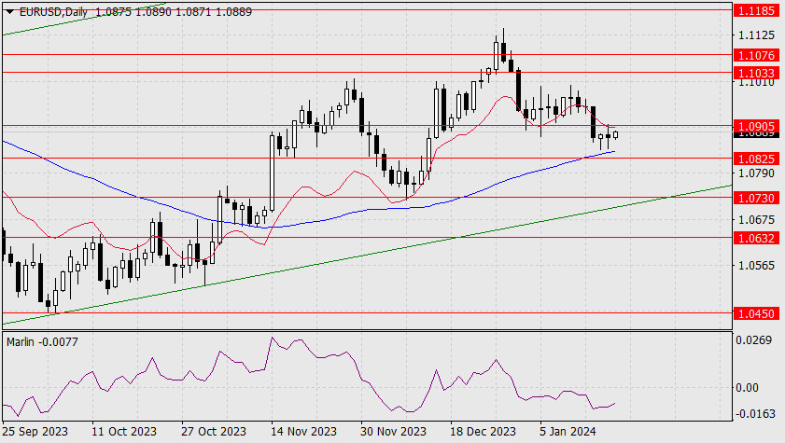Click the 14 Nov 2023 date label
This screenshot has width=785, height=443.
304,431
